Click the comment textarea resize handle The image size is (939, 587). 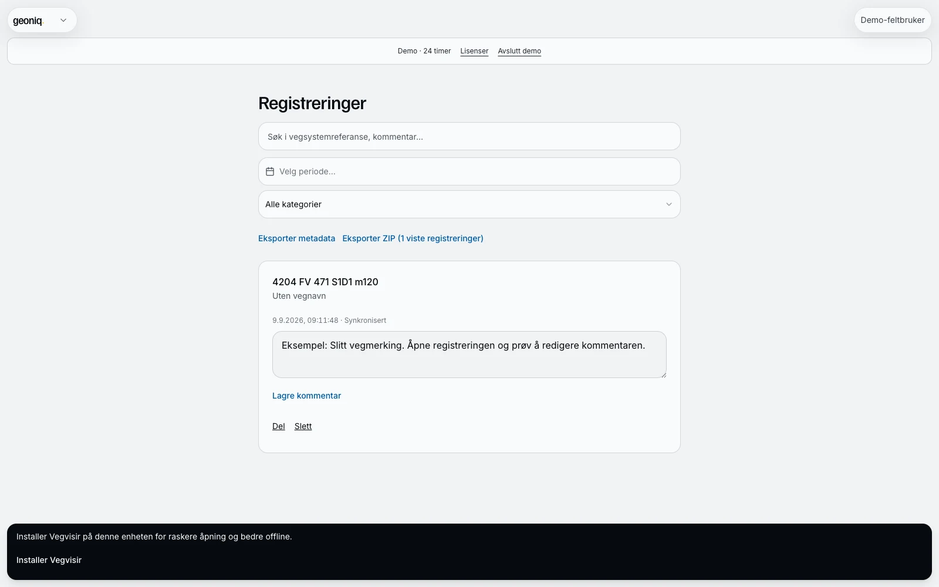point(663,375)
